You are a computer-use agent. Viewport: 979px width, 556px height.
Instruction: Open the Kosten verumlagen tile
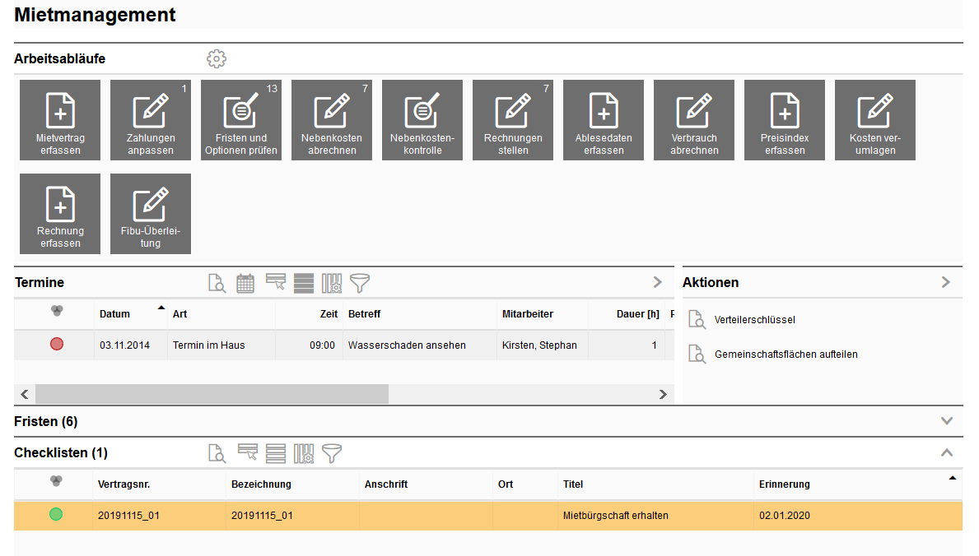coord(874,120)
